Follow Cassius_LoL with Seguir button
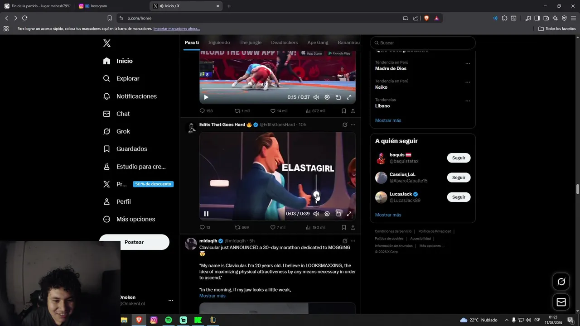Image resolution: width=580 pixels, height=326 pixels. coord(459,177)
